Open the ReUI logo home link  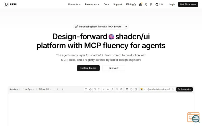11,4
